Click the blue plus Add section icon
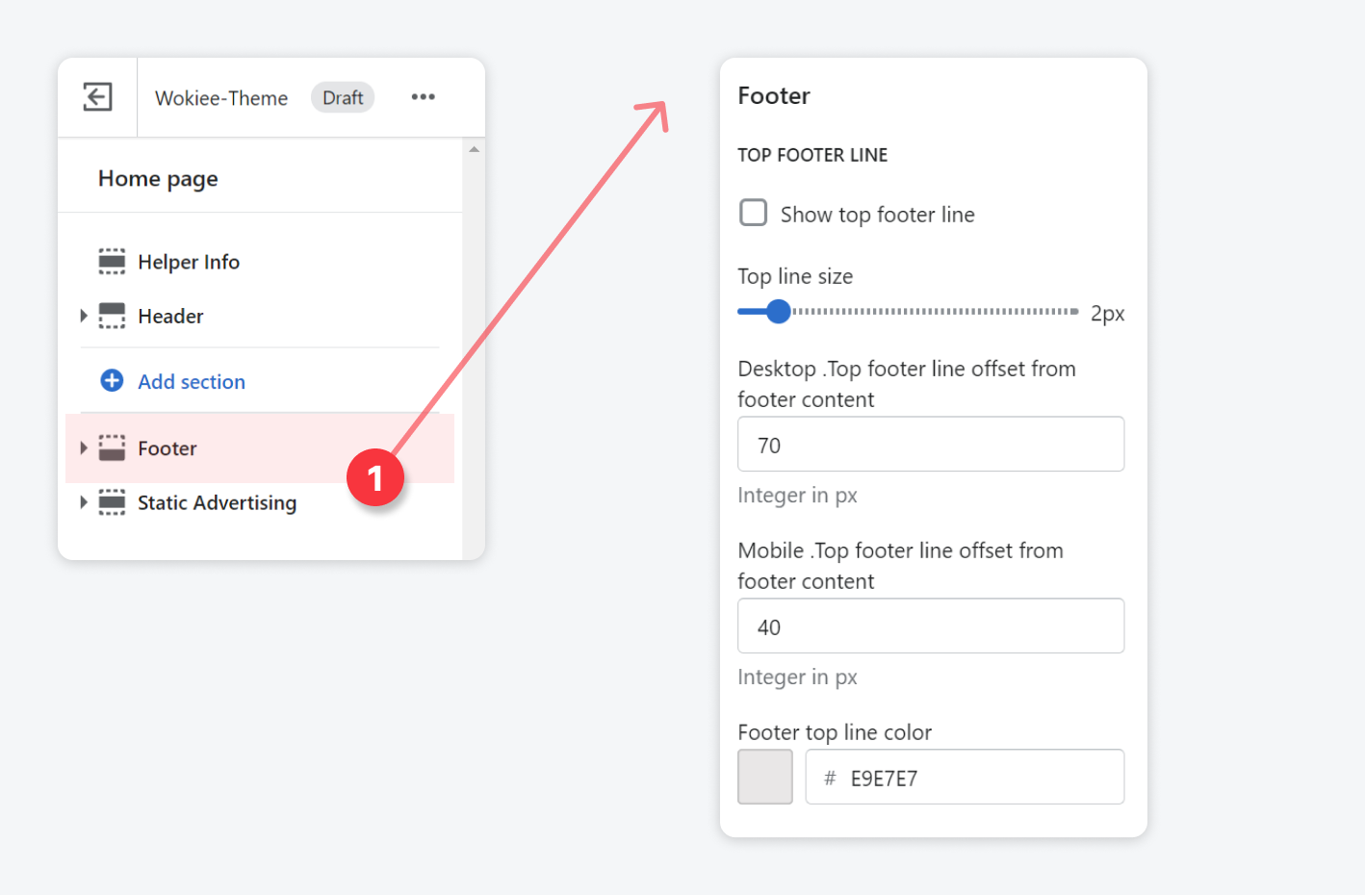1365x895 pixels. pyautogui.click(x=112, y=381)
